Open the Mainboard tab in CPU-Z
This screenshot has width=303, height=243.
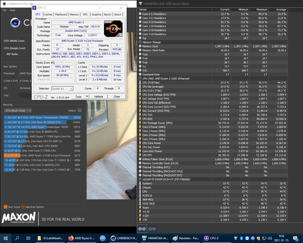pos(61,15)
